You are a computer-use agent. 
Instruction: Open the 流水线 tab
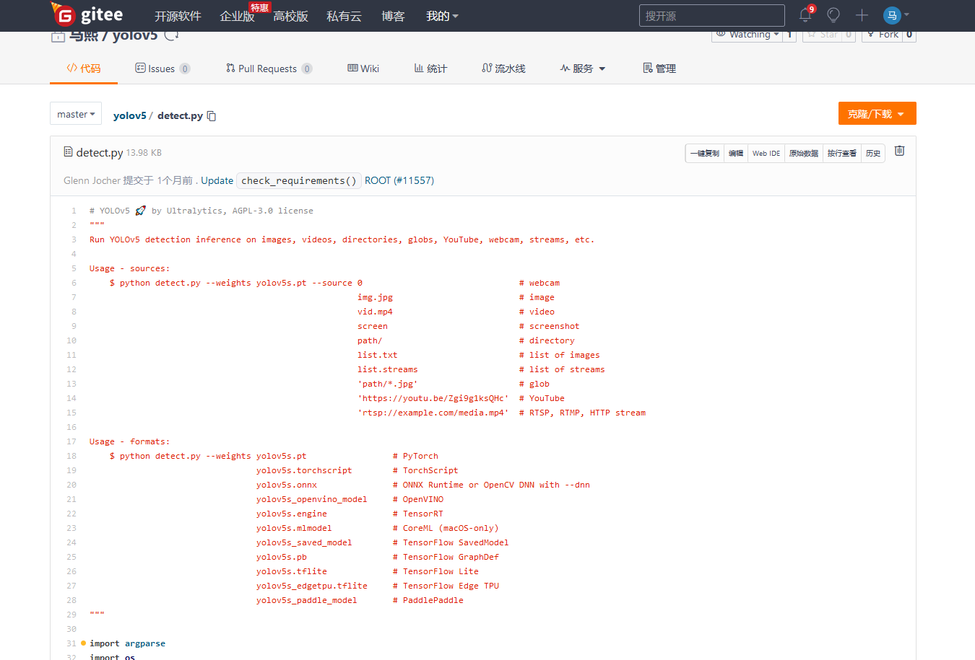tap(503, 69)
